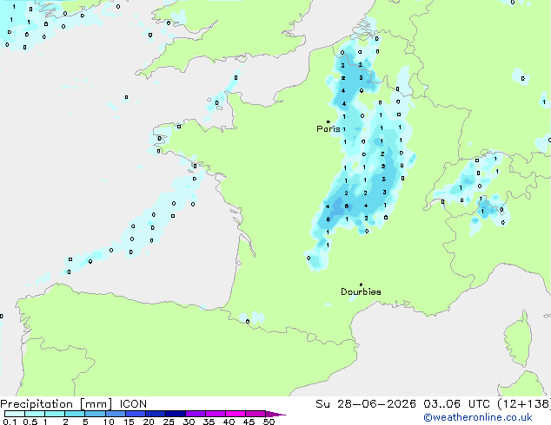This screenshot has width=551, height=425.
Task: Select the 0.5–1 mm legend swatch
Action: (35, 414)
